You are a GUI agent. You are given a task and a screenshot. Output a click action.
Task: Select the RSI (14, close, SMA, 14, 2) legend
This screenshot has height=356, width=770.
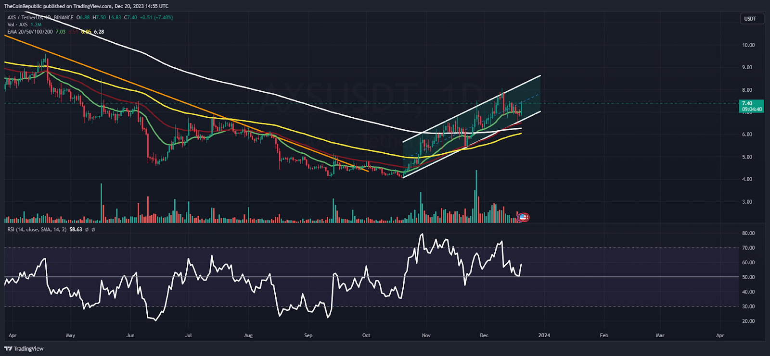click(37, 230)
